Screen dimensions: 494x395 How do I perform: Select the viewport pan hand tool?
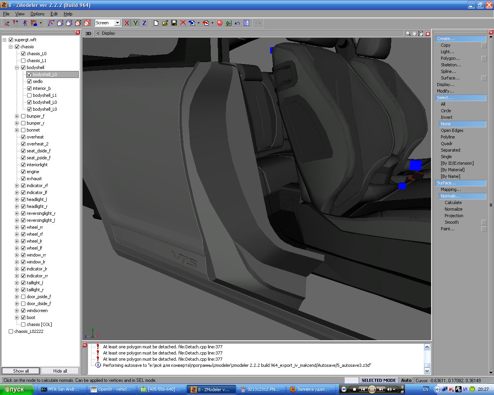coord(414,34)
